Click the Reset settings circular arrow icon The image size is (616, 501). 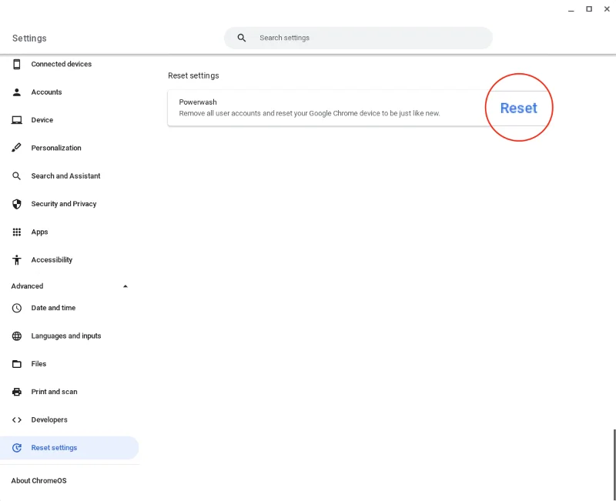16,447
